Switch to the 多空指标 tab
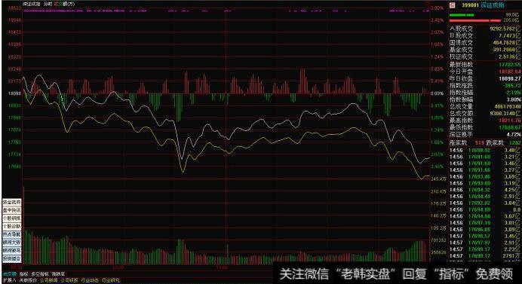The height and width of the screenshot is (284, 522). pyautogui.click(x=40, y=274)
